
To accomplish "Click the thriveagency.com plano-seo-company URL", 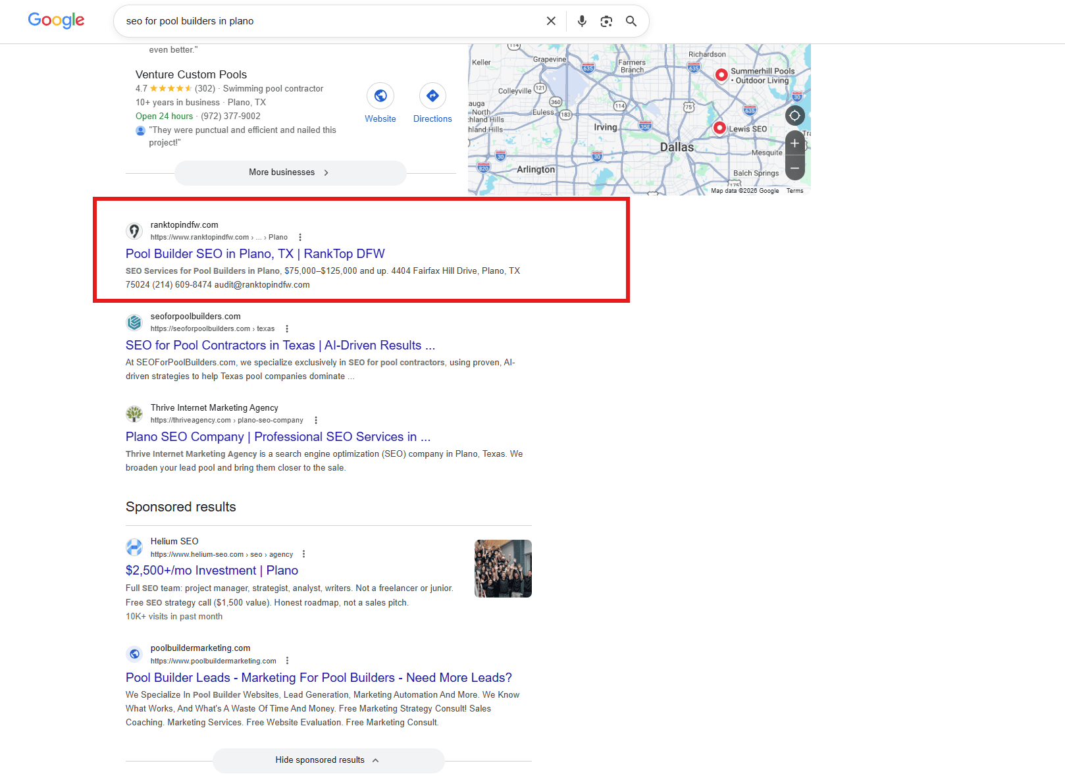I will (x=227, y=421).
